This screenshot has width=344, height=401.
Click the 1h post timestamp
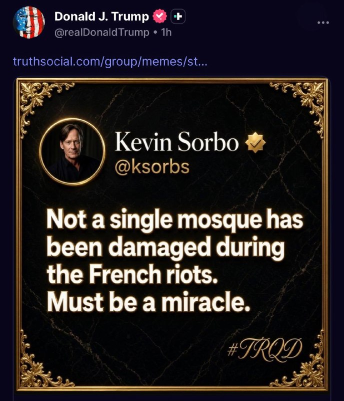pyautogui.click(x=166, y=33)
